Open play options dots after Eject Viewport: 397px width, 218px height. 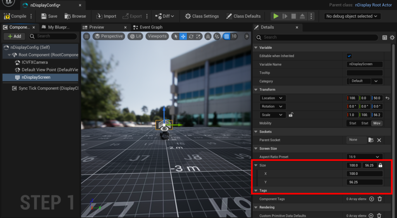pyautogui.click(x=311, y=16)
